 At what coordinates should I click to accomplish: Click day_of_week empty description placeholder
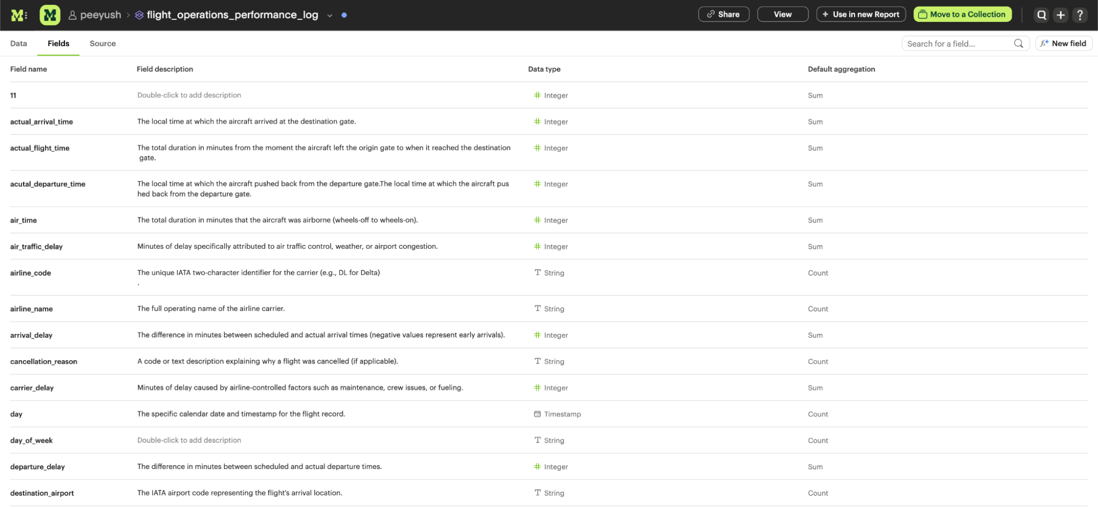(x=189, y=440)
